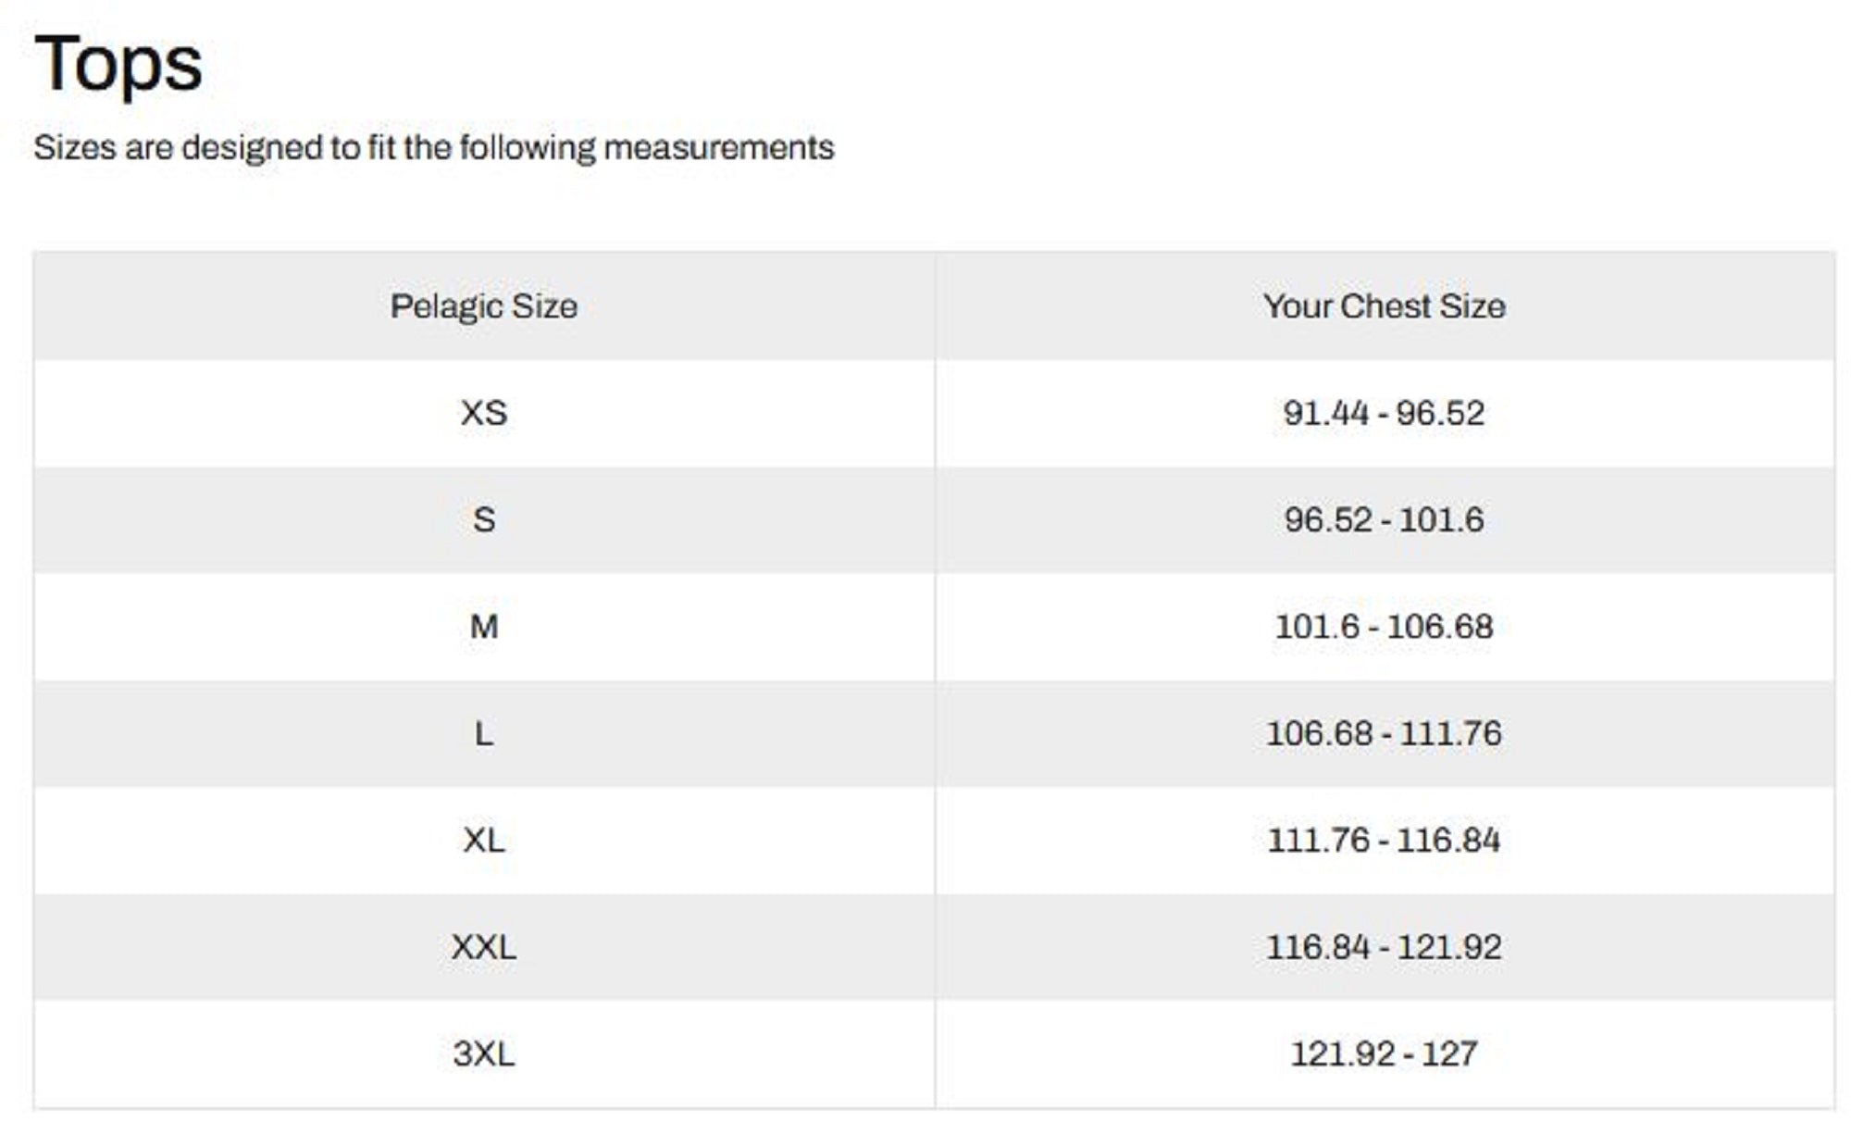Select the Your Chest Size column header
The height and width of the screenshot is (1135, 1851).
tap(1384, 306)
